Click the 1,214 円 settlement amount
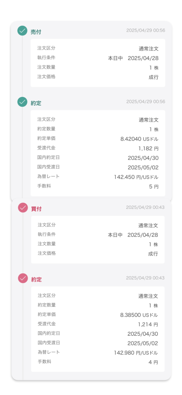The height and width of the screenshot is (395, 182). (148, 325)
